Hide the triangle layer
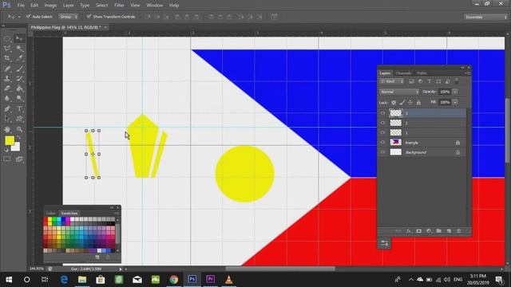Image resolution: width=511 pixels, height=287 pixels. pyautogui.click(x=382, y=143)
